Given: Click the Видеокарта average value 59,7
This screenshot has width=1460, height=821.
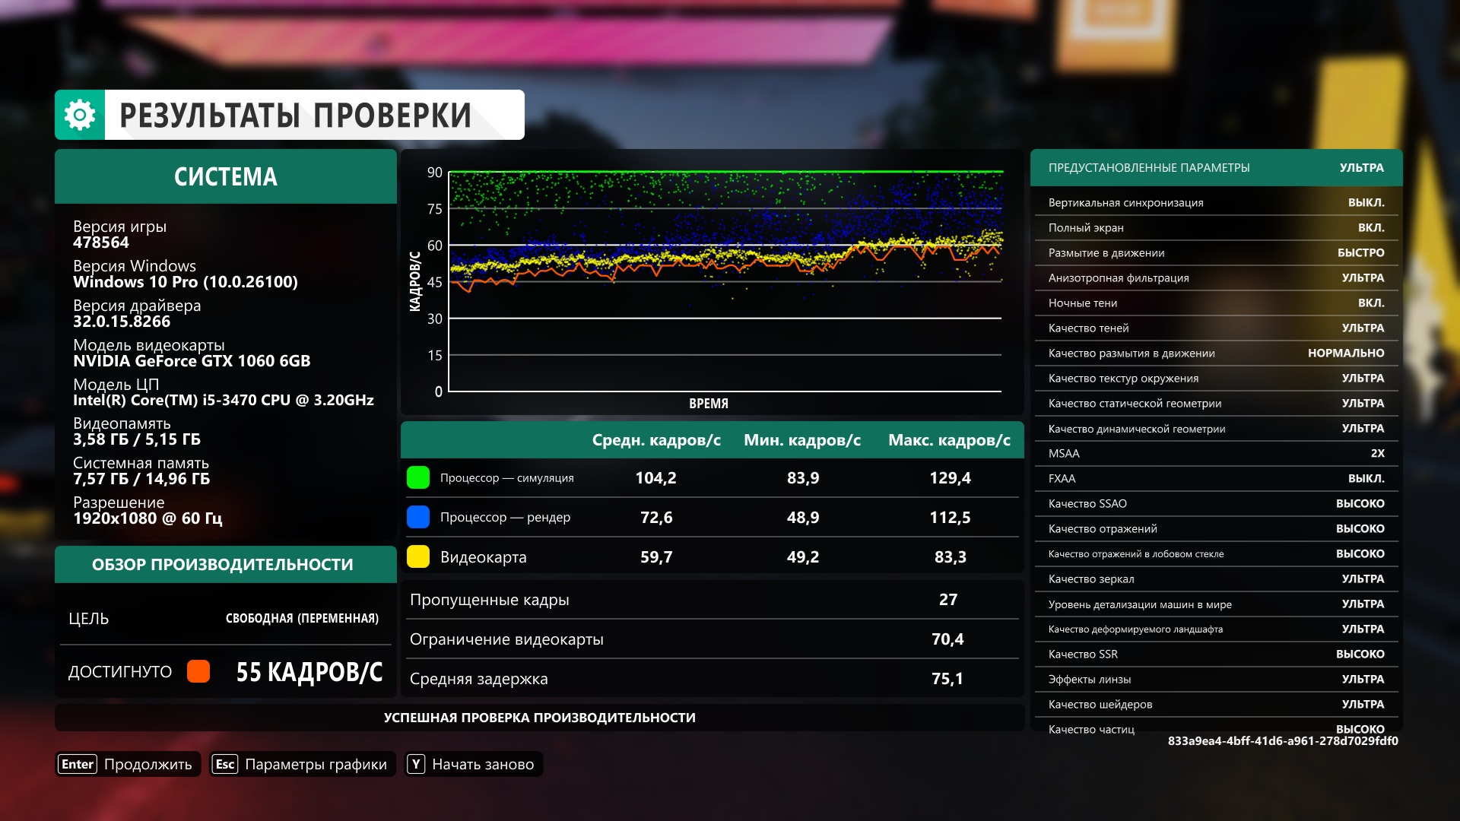Looking at the screenshot, I should 656,557.
